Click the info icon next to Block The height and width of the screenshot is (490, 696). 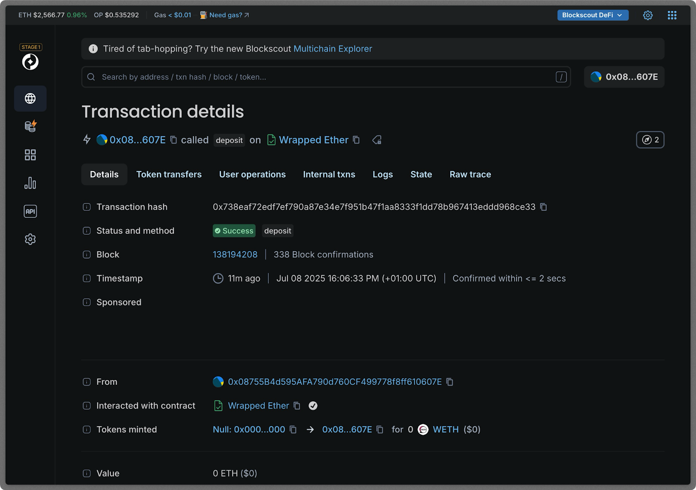coord(87,255)
